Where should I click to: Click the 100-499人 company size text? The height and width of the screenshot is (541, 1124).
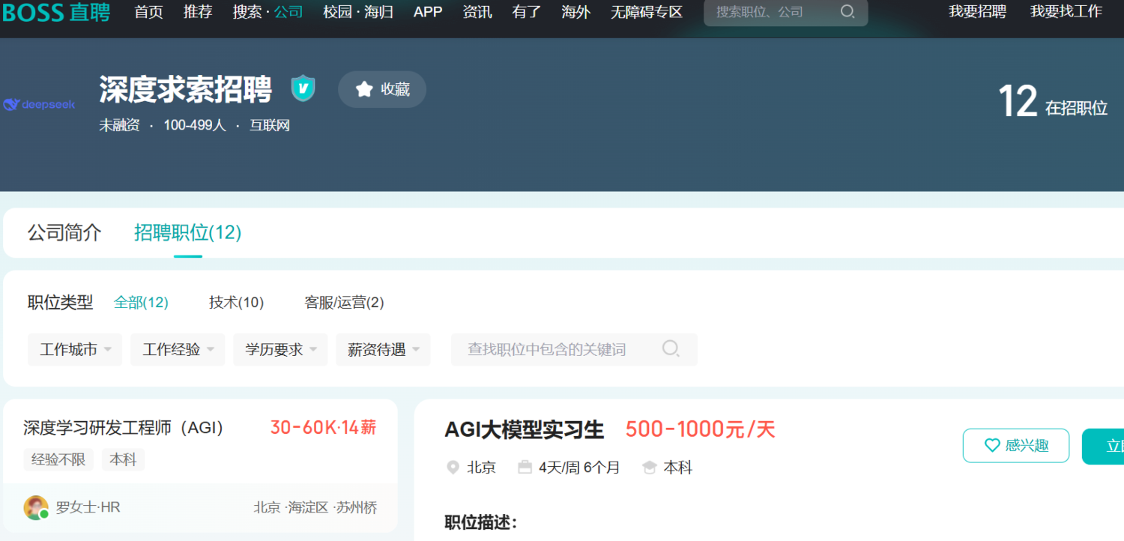[195, 126]
